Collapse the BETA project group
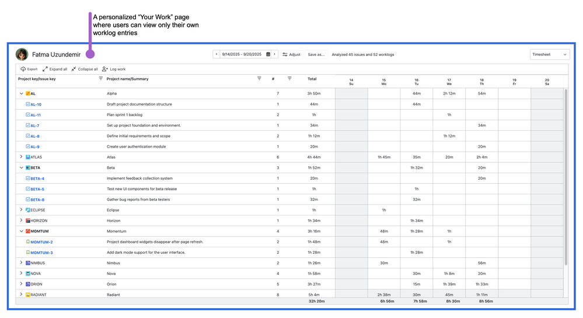Viewport: 583px width, 318px height. point(21,167)
